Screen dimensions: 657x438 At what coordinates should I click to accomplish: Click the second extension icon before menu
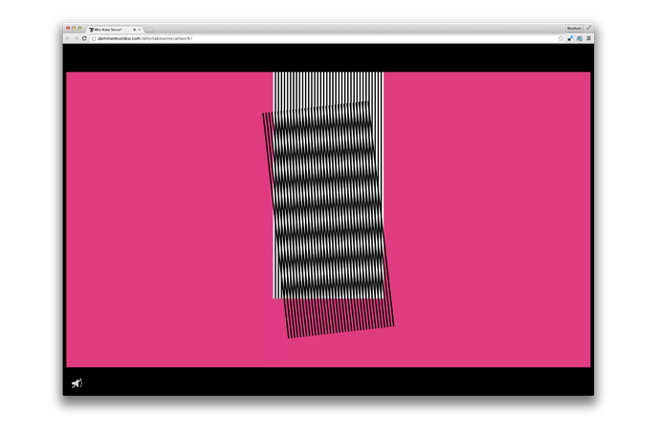tap(580, 38)
